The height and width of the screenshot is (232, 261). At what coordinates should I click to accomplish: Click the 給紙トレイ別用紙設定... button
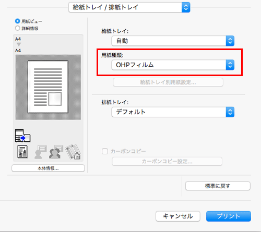click(x=168, y=82)
